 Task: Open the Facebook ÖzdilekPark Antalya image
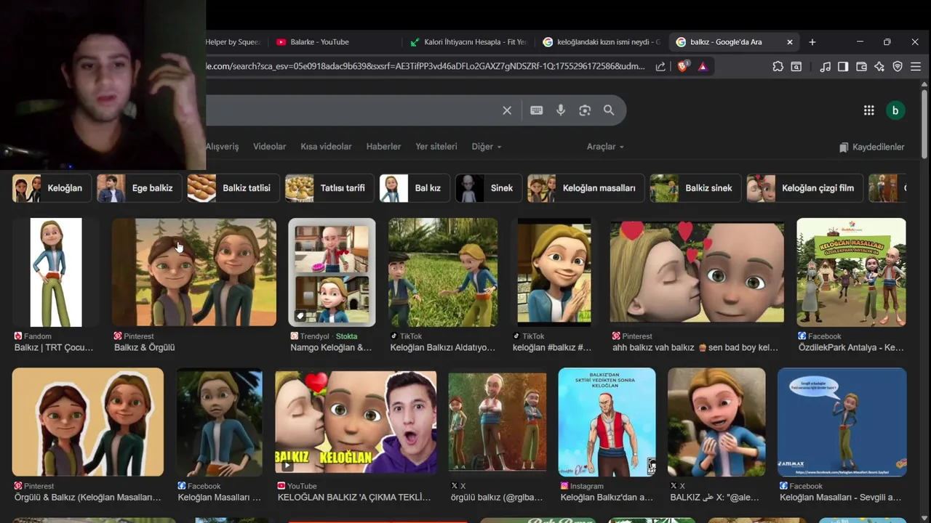(851, 272)
